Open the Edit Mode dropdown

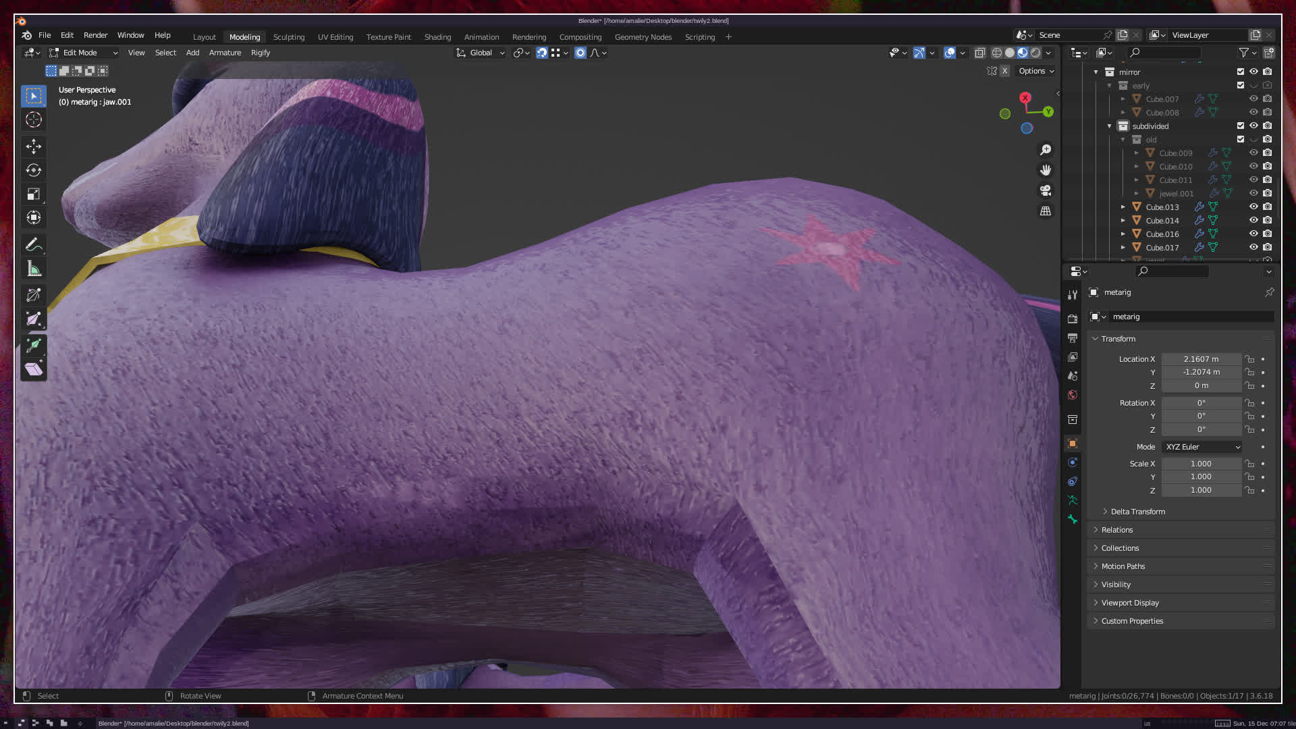point(84,53)
